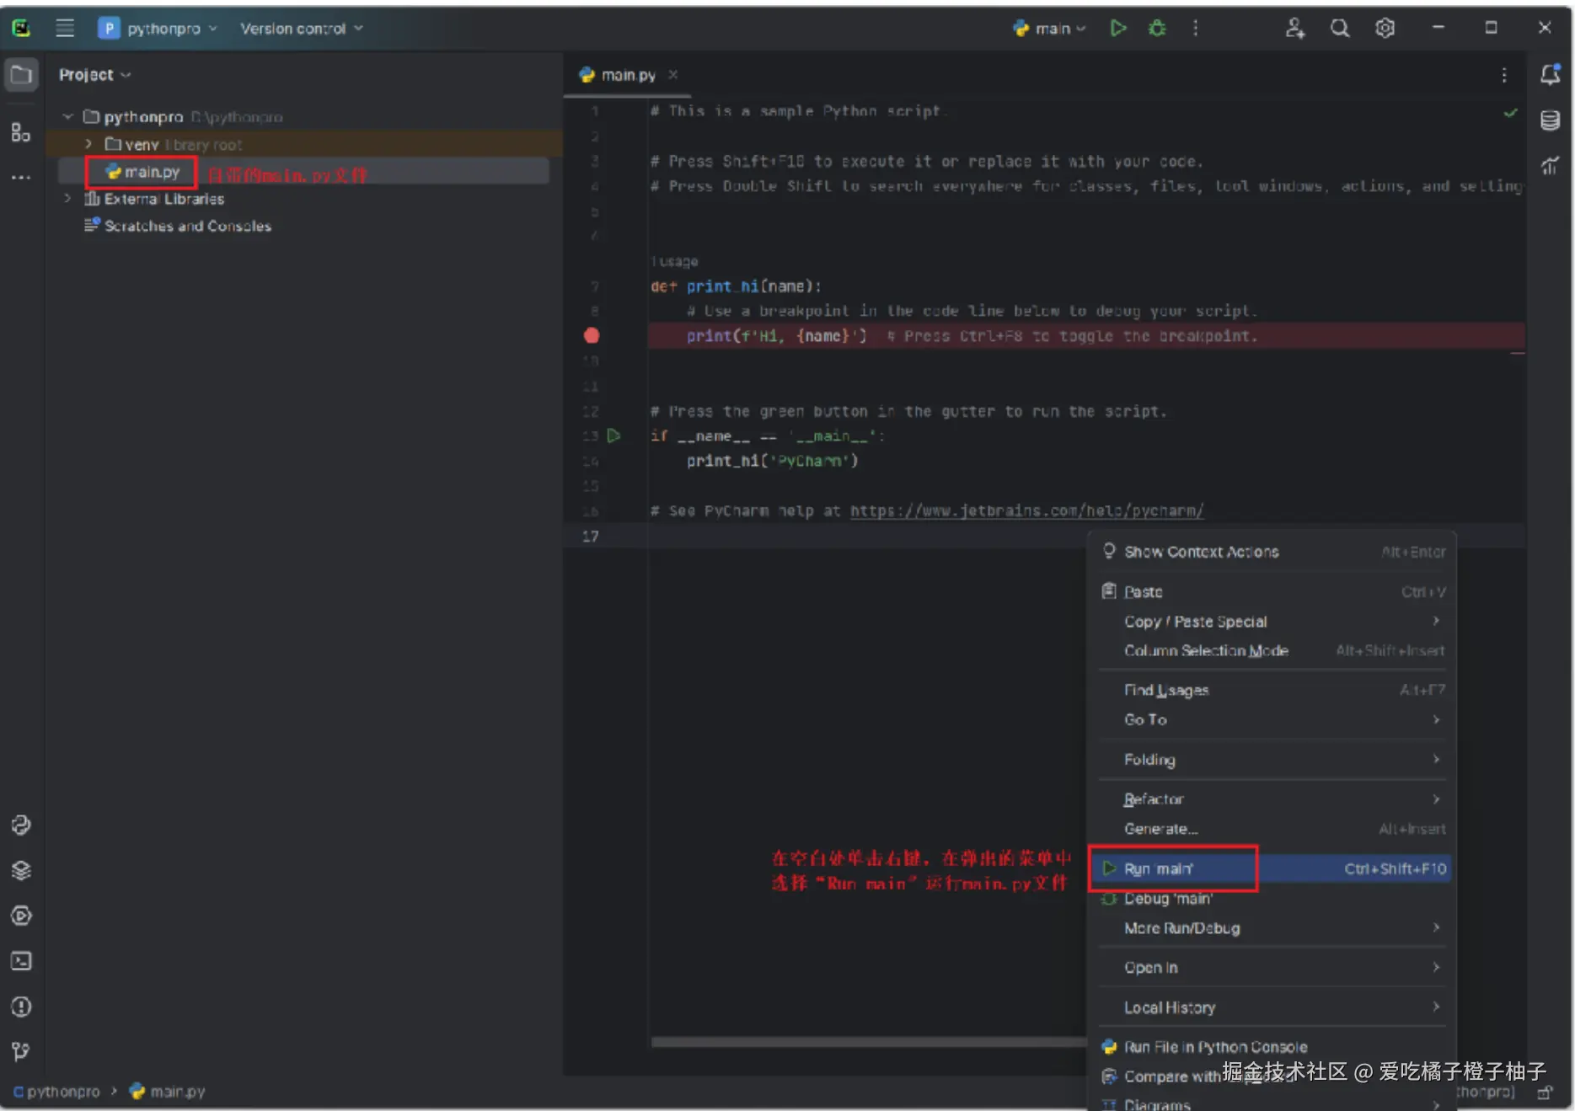Select the External Libraries tree label

click(164, 199)
